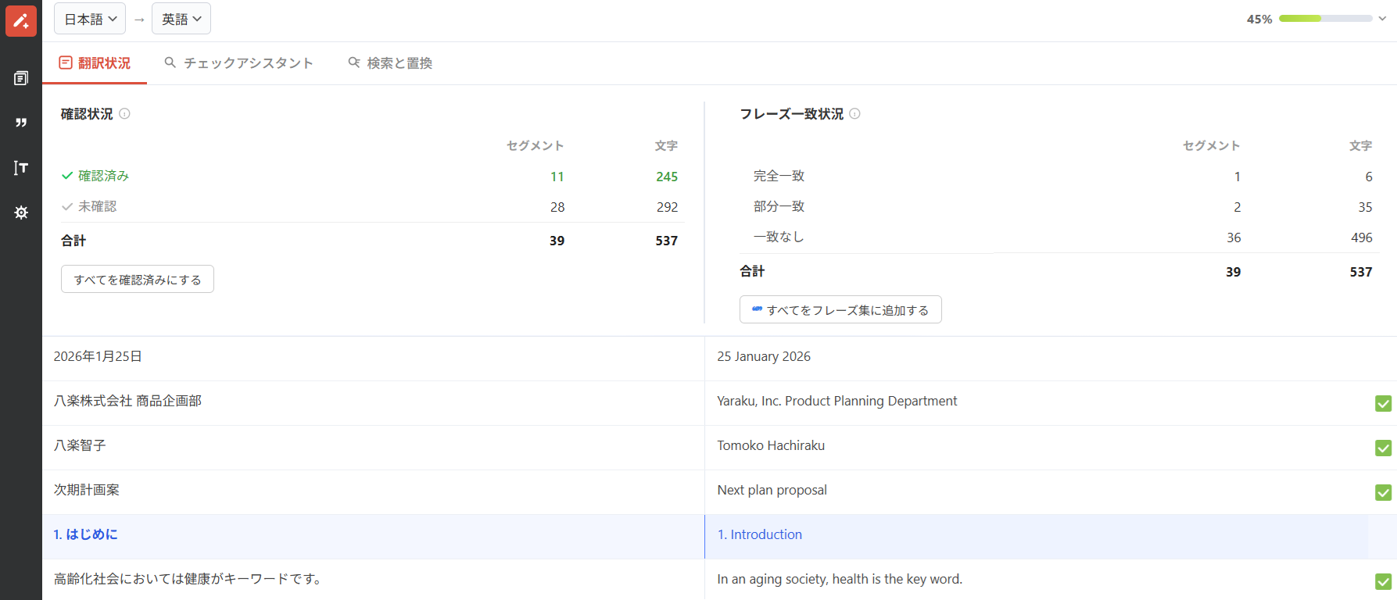This screenshot has width=1397, height=600.
Task: Click the 一致なし row label
Action: (x=779, y=237)
